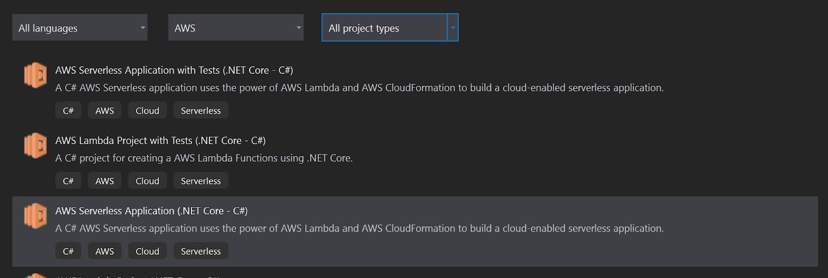
Task: Open the All languages dropdown
Action: pos(80,28)
